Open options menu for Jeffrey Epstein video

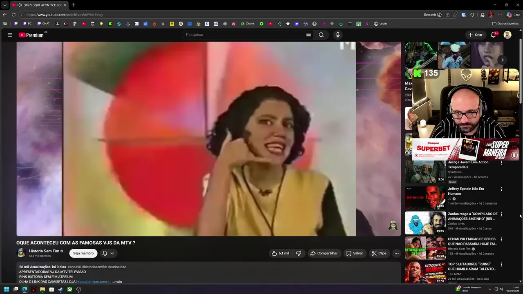501,189
